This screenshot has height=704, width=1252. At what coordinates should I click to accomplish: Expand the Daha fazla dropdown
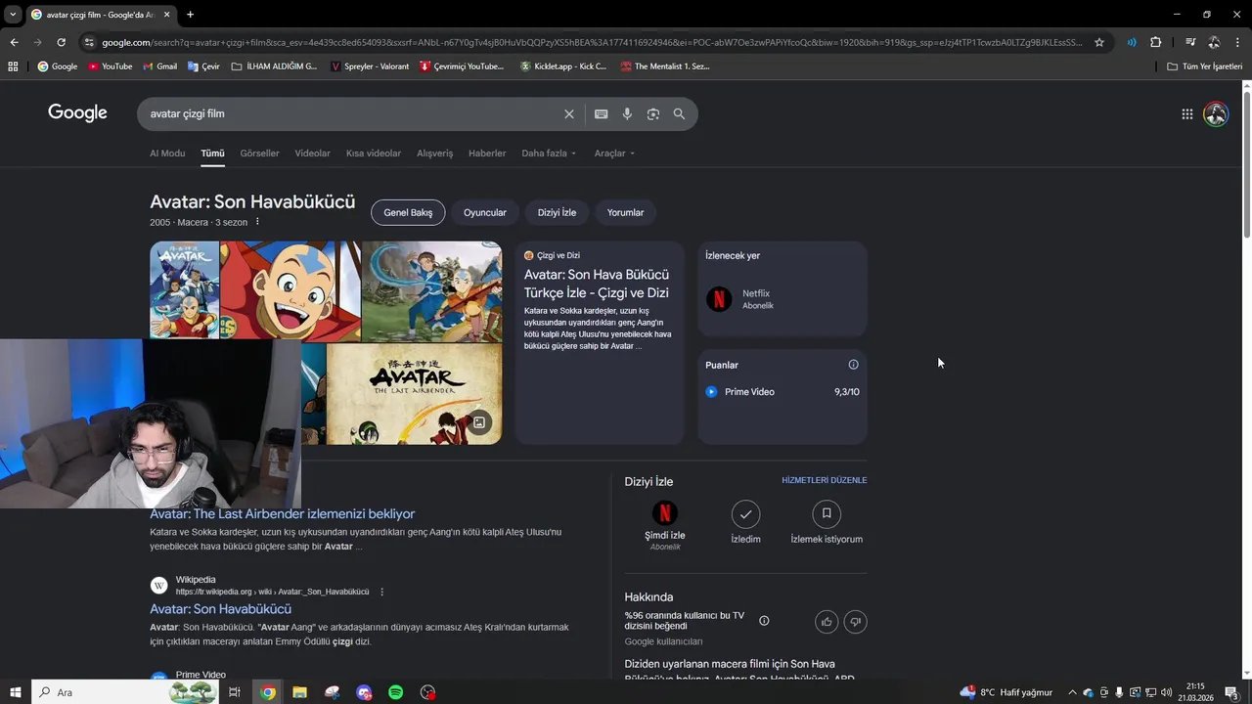549,154
